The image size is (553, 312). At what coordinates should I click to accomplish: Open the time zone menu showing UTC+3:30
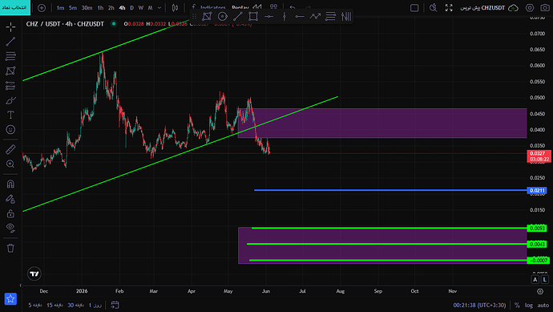479,306
